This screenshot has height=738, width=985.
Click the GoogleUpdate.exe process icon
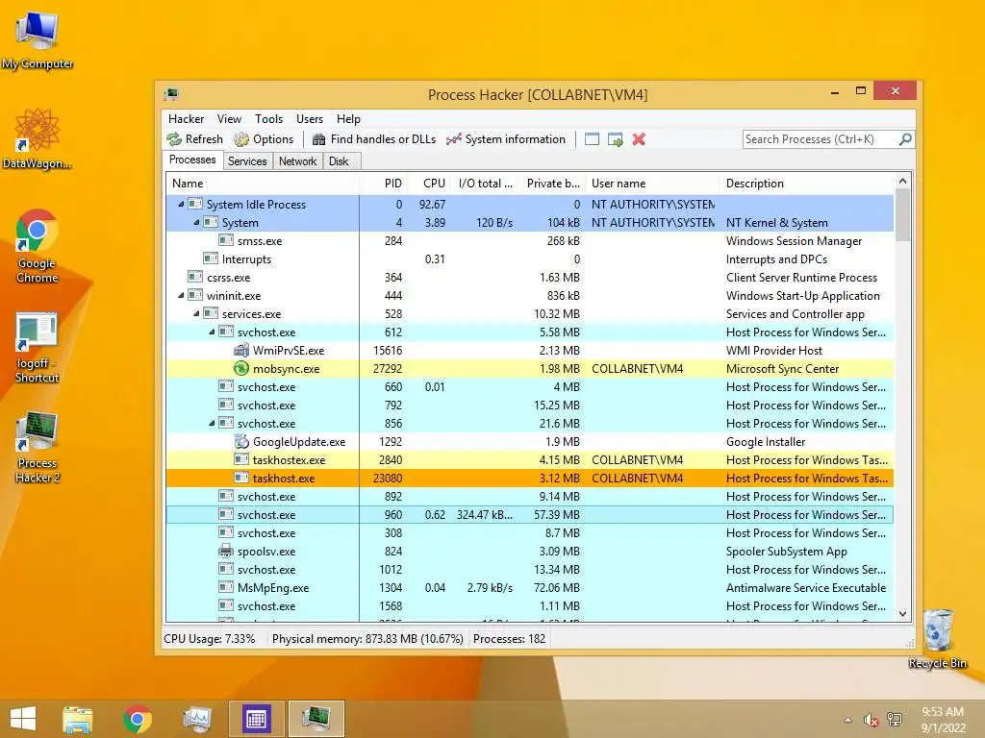pyautogui.click(x=241, y=441)
